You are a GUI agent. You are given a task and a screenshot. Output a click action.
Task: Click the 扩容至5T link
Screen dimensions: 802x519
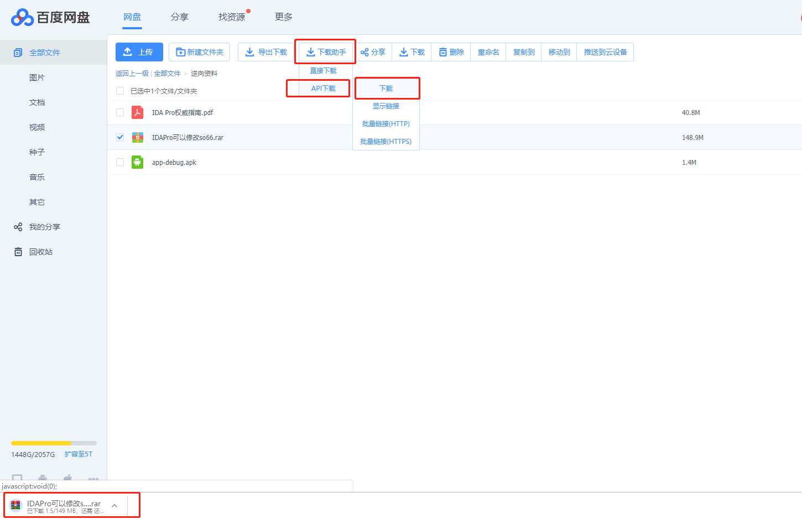click(79, 454)
